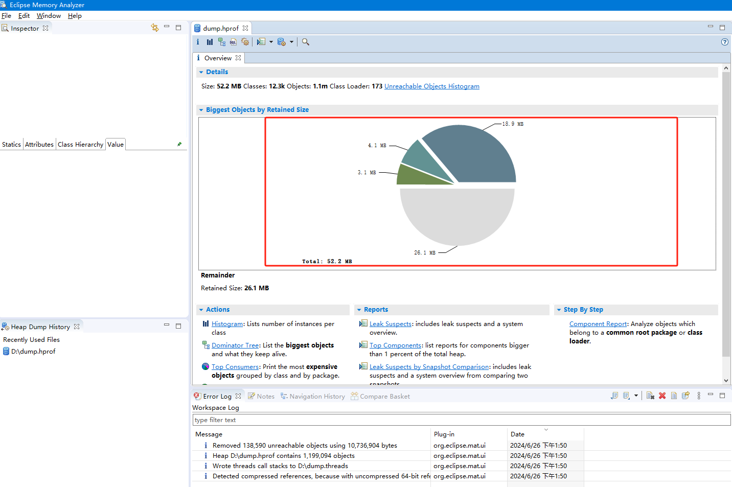Click the Leak Suspects report link

[390, 324]
